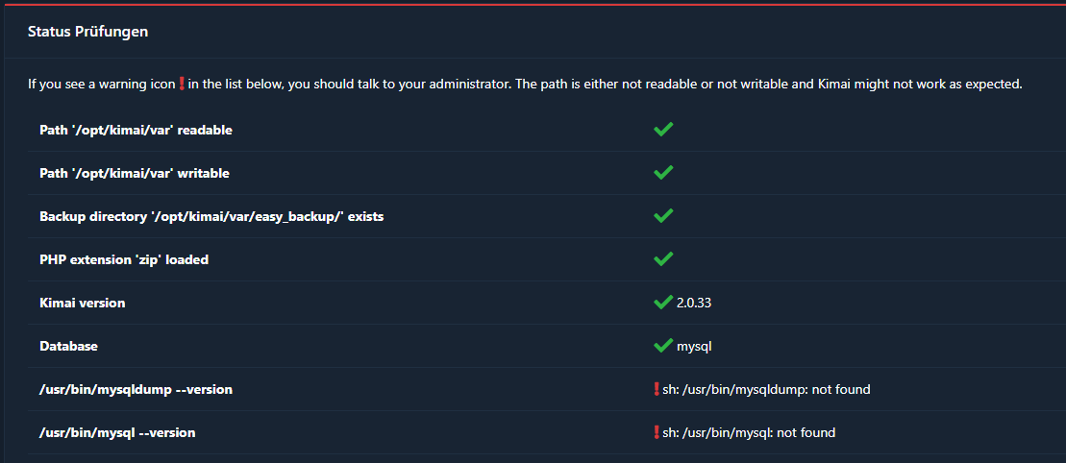Screen dimensions: 1066x463
Task: Select the Database row label
Action: click(x=68, y=346)
